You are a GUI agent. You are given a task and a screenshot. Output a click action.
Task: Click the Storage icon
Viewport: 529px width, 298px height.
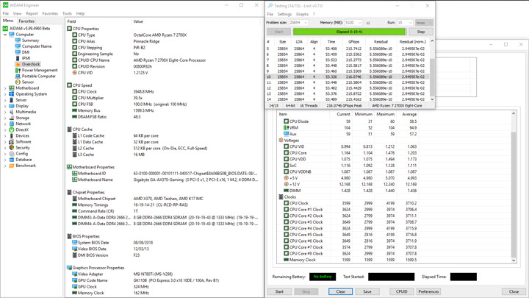[12, 118]
